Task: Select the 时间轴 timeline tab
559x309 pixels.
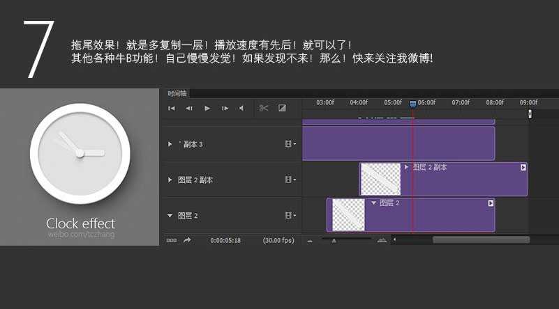Action: point(177,93)
